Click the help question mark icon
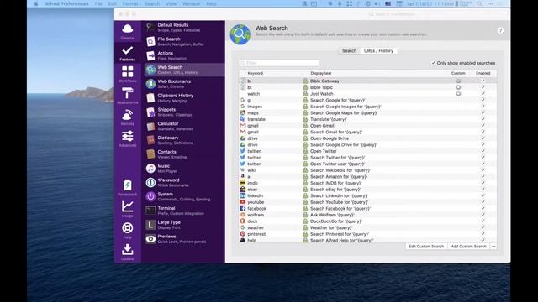Image resolution: width=538 pixels, height=302 pixels. (x=500, y=30)
